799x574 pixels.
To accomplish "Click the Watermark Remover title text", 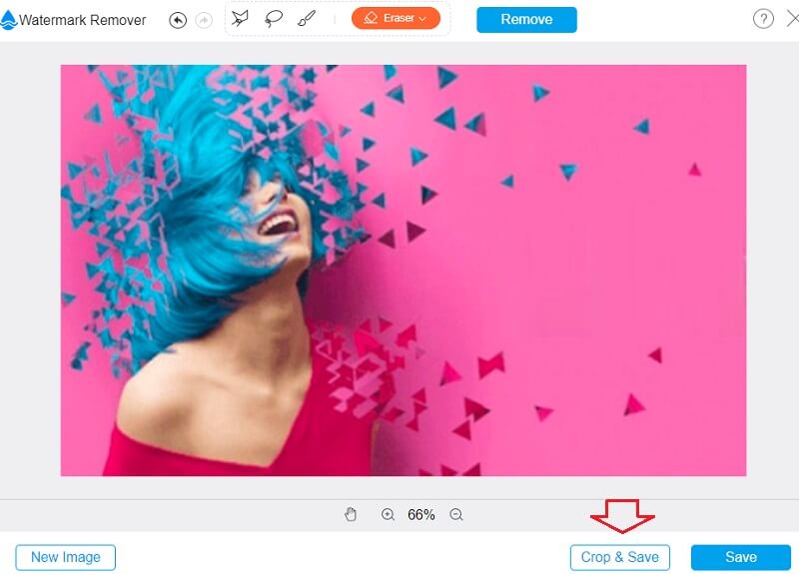I will pos(83,20).
